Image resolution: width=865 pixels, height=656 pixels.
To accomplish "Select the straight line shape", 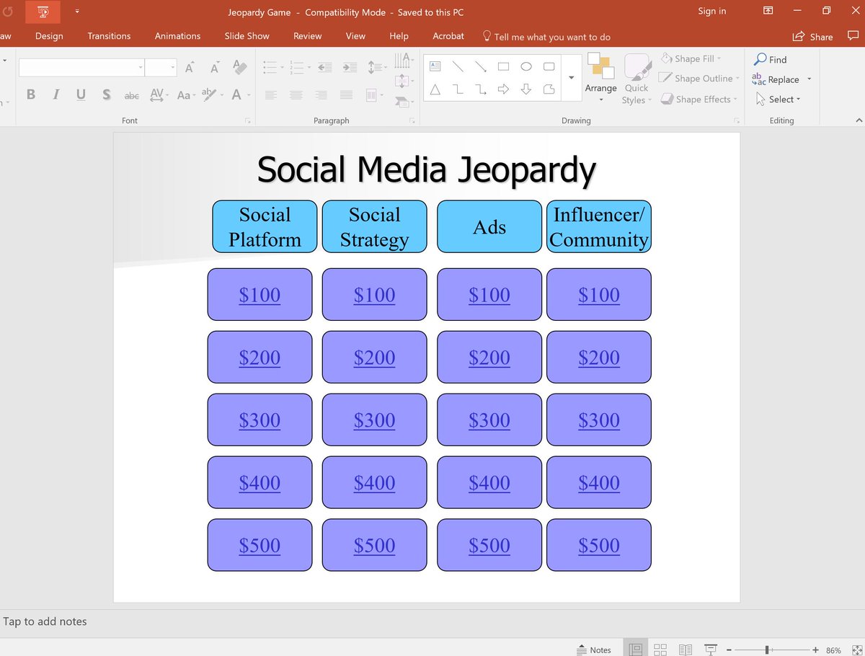I will click(458, 66).
